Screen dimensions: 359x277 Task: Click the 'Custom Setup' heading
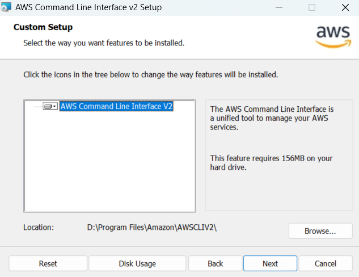click(x=43, y=27)
